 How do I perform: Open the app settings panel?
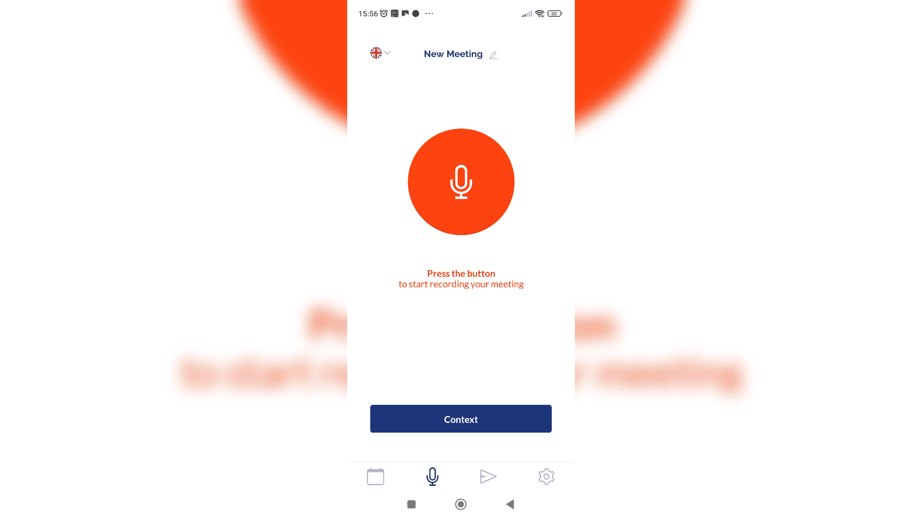[546, 476]
